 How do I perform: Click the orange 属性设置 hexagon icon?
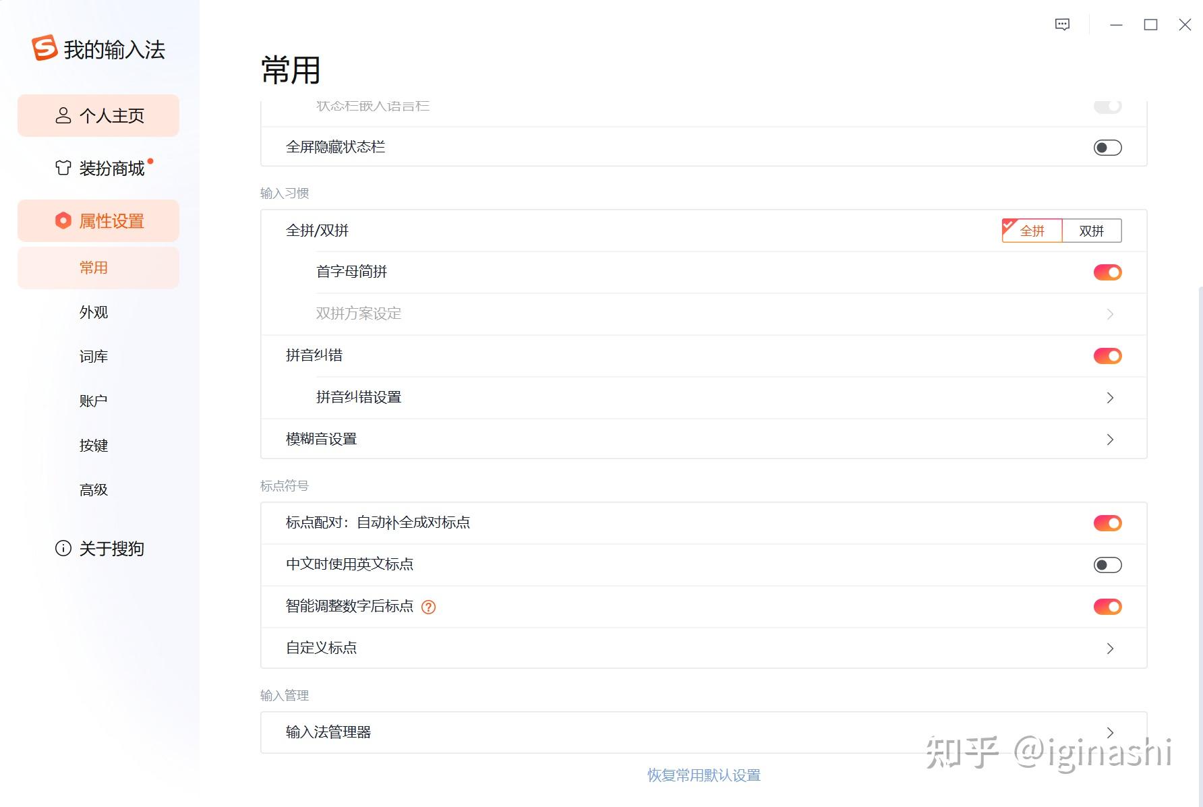click(x=63, y=220)
